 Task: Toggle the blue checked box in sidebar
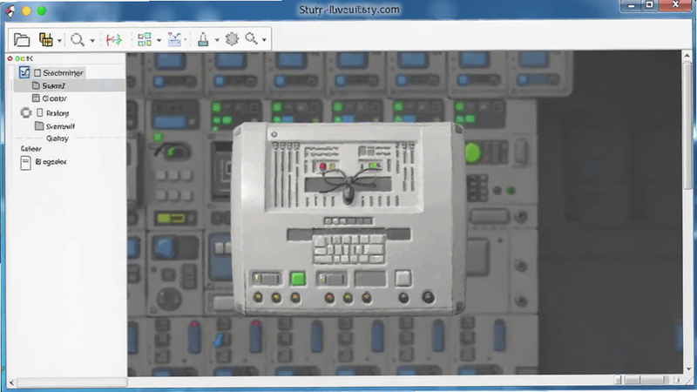pos(24,72)
